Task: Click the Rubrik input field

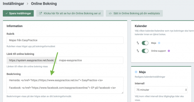Action: tap(65, 40)
